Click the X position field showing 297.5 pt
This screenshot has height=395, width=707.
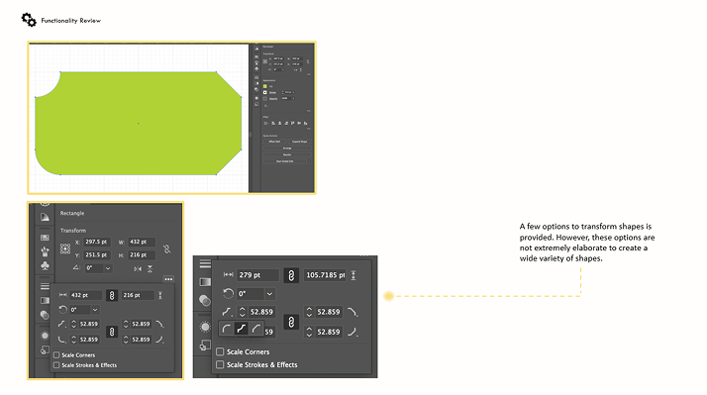[97, 242]
